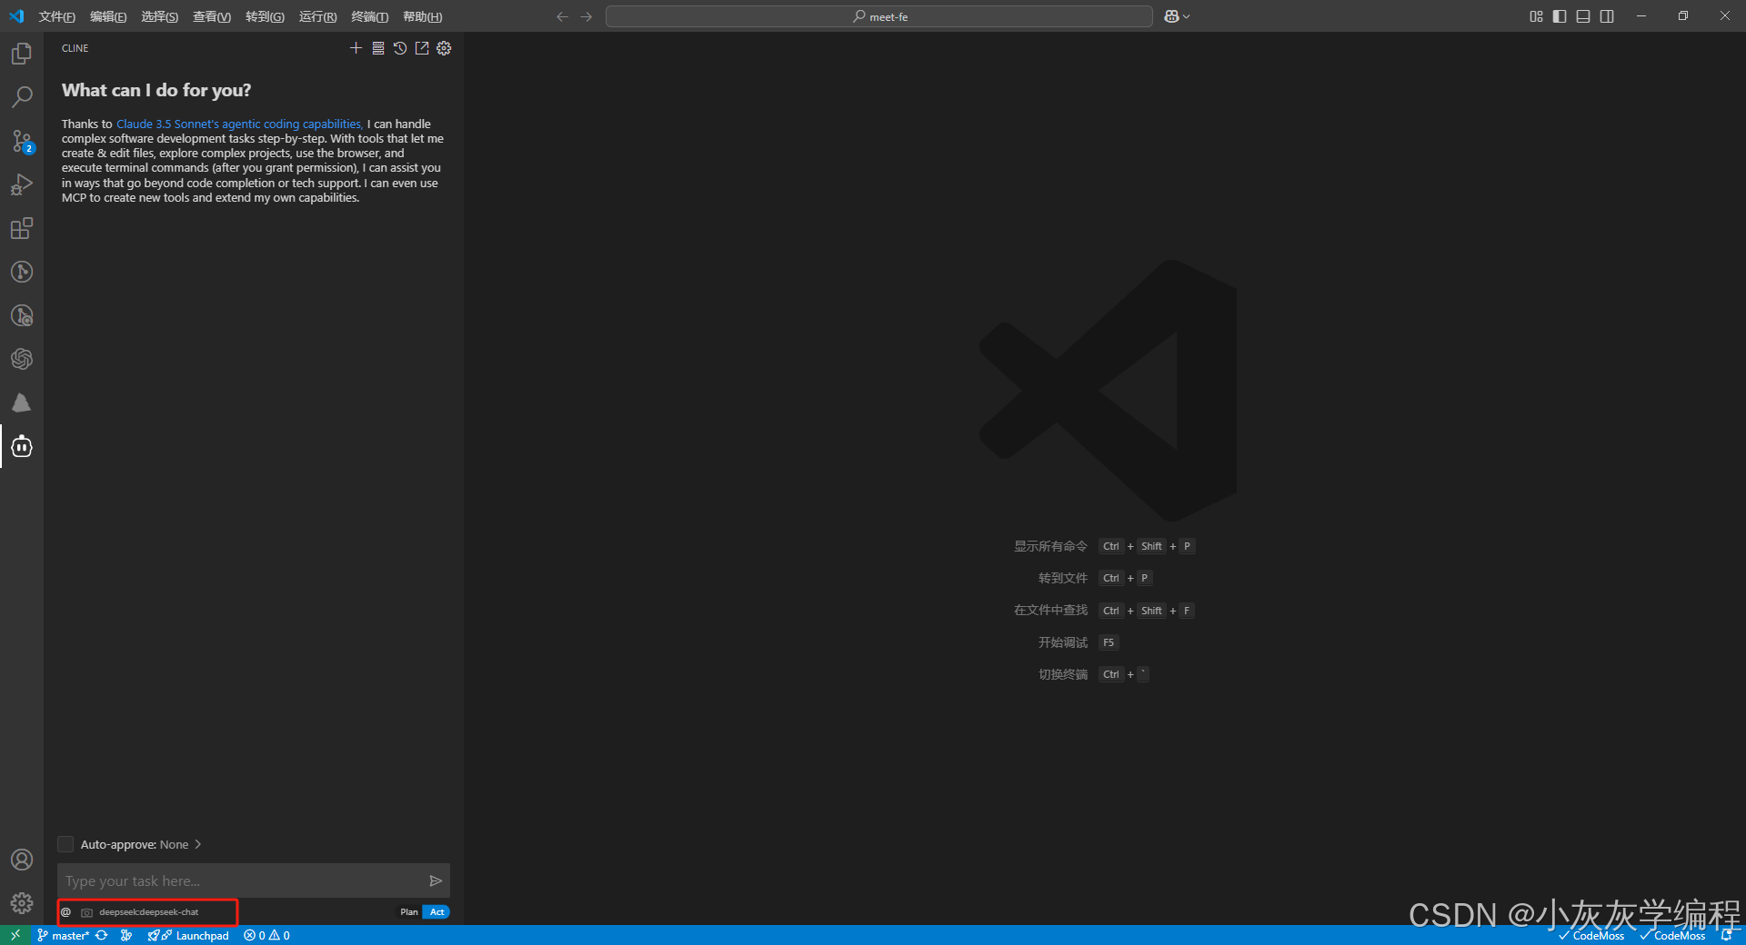The width and height of the screenshot is (1746, 945).
Task: Open the Accounts icon in activity bar
Action: 22,860
